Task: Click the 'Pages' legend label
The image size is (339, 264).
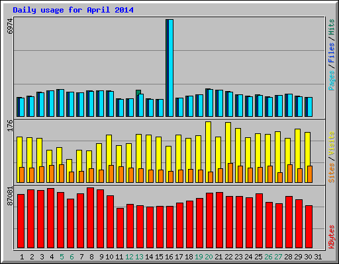Action: point(332,81)
